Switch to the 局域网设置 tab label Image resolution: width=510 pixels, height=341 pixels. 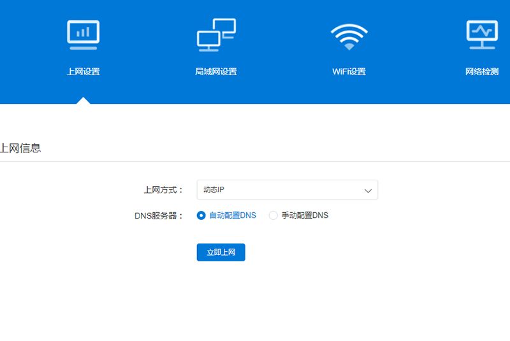(x=216, y=71)
